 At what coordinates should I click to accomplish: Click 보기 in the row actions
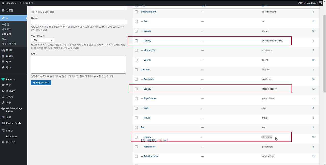pos(166,140)
